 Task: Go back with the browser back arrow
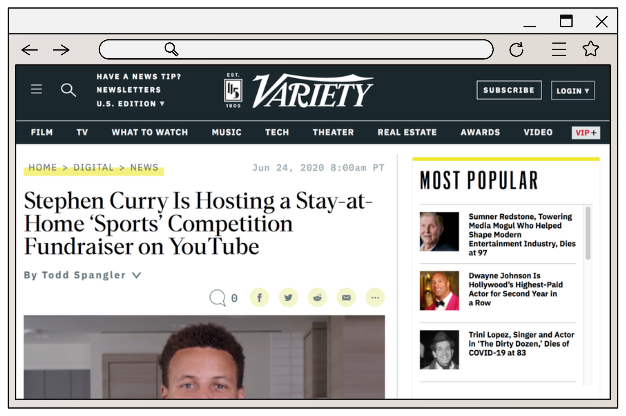(x=30, y=50)
